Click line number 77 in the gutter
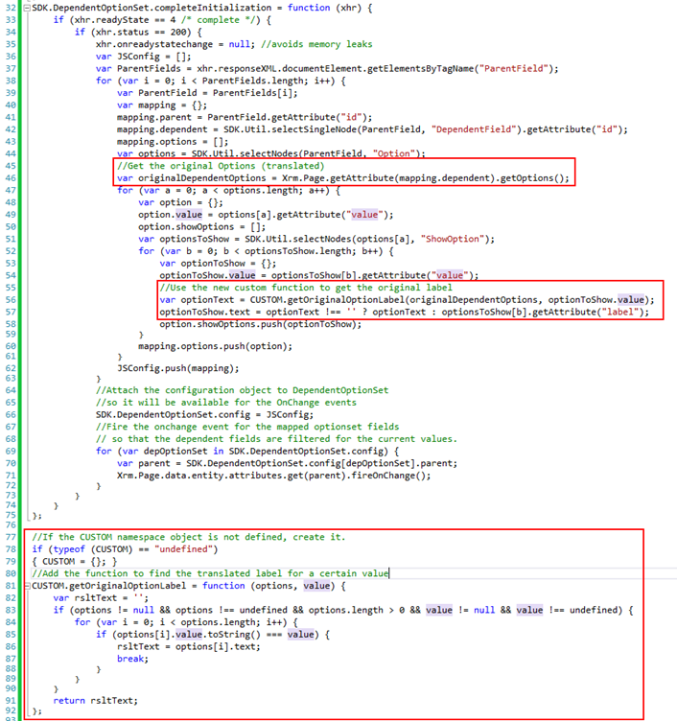This screenshot has height=721, width=677. (11, 537)
